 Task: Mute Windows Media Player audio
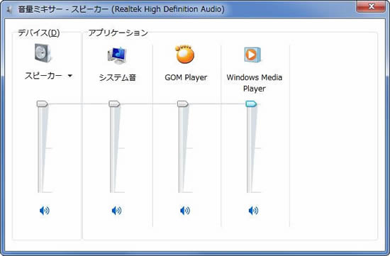(x=253, y=211)
